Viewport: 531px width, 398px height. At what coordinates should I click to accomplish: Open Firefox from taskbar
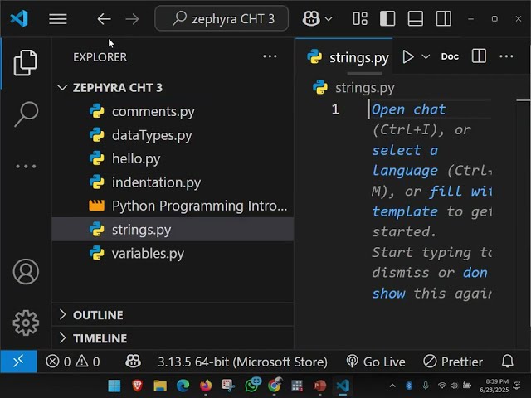(206, 386)
